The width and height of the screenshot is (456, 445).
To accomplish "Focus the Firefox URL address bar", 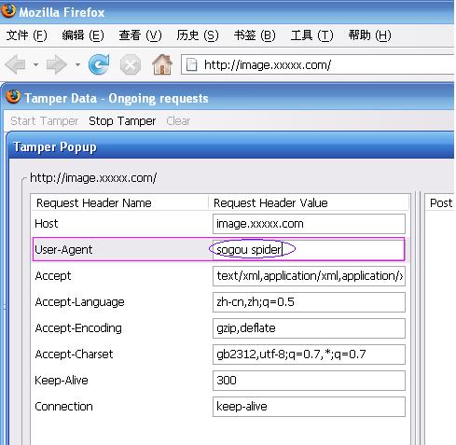I will click(x=317, y=65).
